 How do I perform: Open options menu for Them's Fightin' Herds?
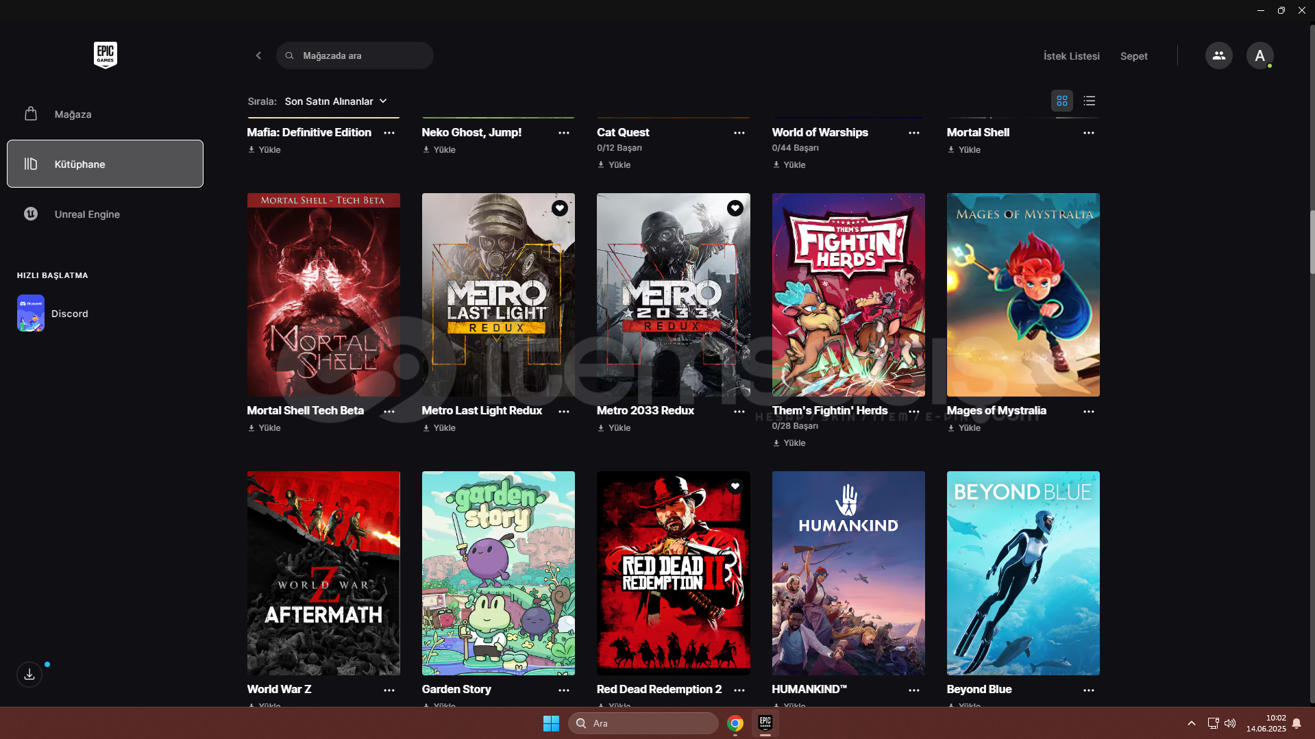click(x=913, y=412)
